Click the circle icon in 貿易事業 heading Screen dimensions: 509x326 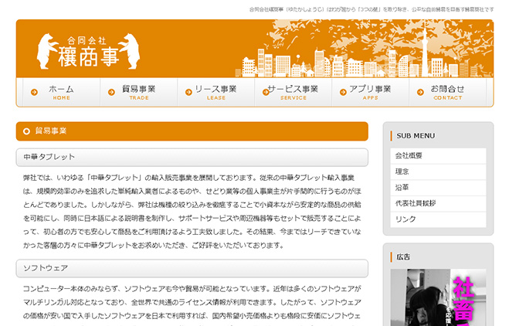pyautogui.click(x=27, y=131)
